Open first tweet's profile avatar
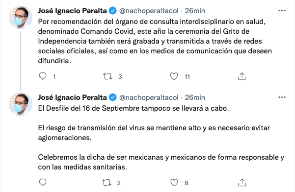 21,18
